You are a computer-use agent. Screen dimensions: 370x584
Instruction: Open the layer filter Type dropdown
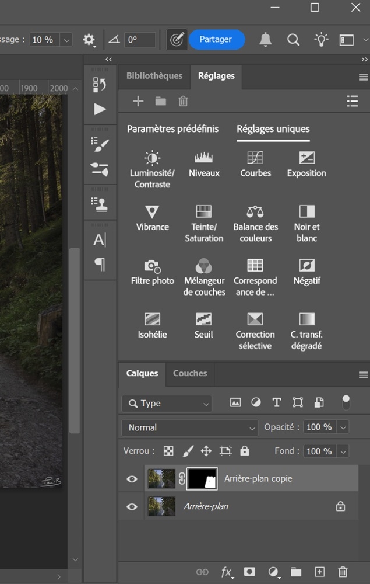tap(167, 404)
